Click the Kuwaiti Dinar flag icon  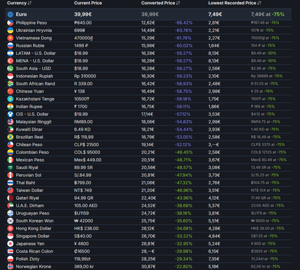(10, 130)
